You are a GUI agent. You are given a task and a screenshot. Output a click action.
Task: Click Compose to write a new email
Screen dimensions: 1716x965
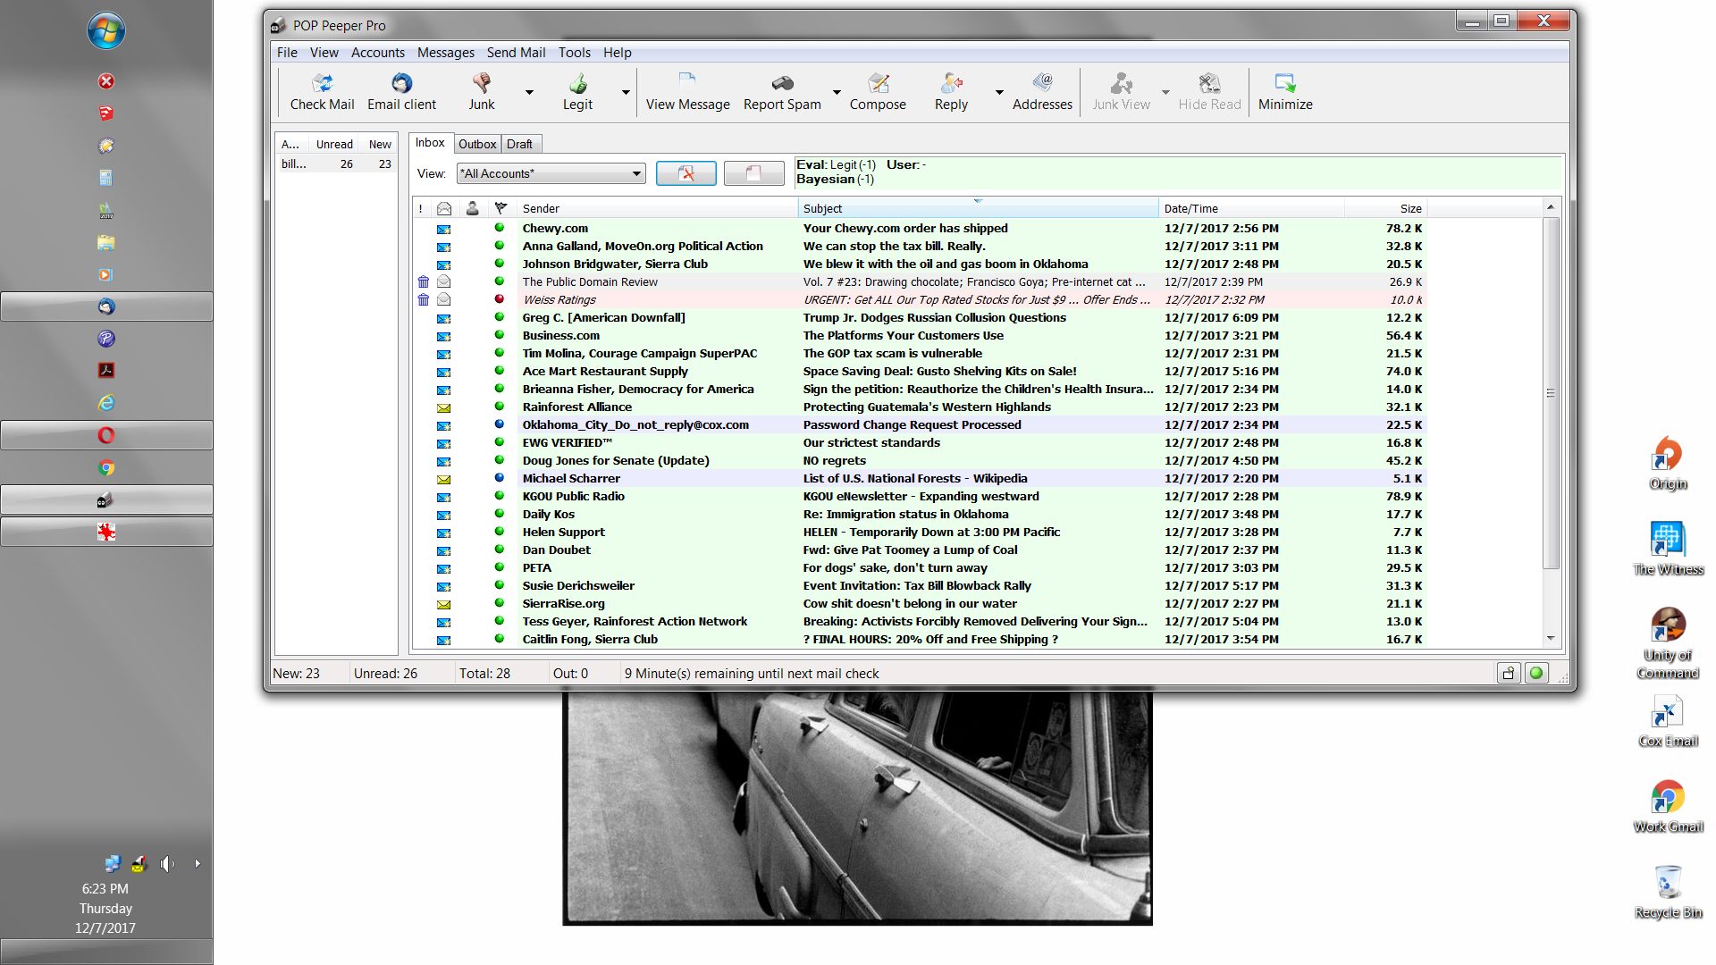[878, 92]
